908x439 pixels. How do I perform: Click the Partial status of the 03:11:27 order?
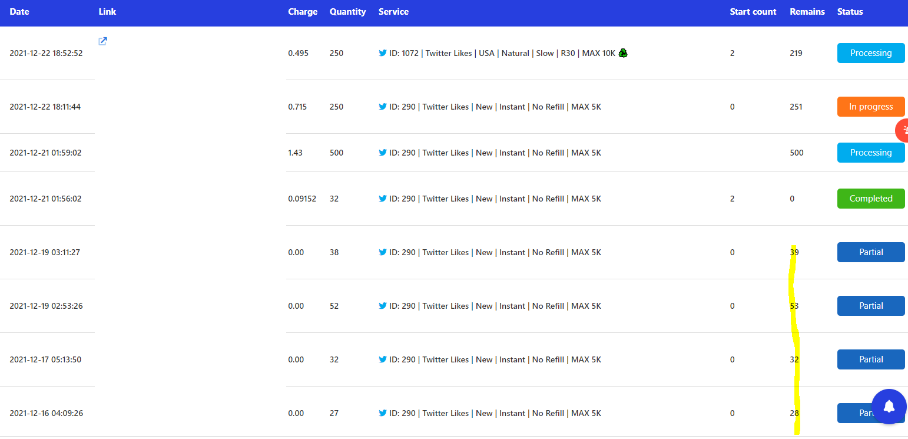(x=871, y=252)
